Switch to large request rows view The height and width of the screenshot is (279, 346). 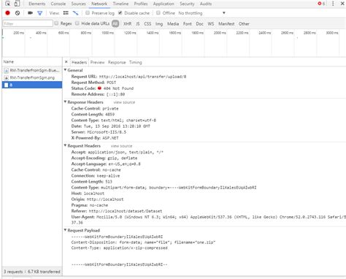(x=66, y=13)
